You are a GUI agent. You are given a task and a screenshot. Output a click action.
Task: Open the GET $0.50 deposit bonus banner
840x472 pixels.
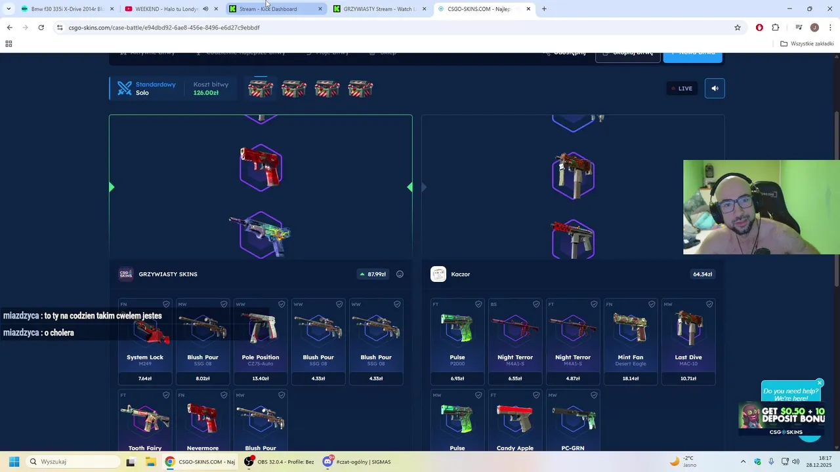(x=783, y=419)
